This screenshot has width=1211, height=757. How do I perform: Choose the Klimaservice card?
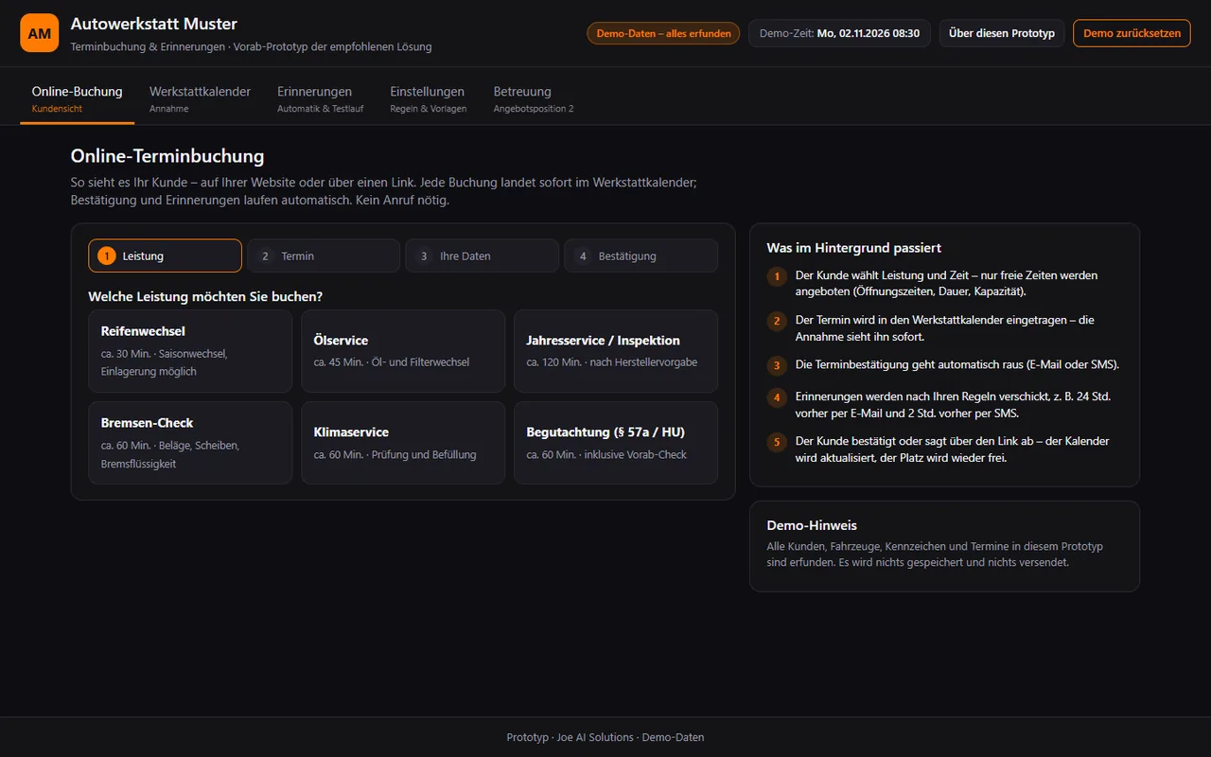403,443
